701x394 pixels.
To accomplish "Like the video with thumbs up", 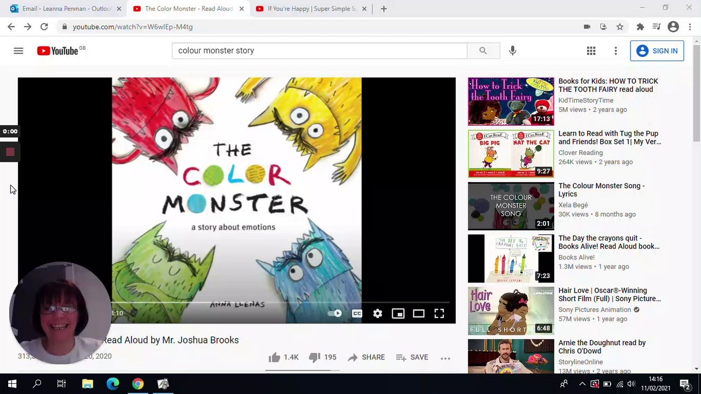I will click(283, 357).
